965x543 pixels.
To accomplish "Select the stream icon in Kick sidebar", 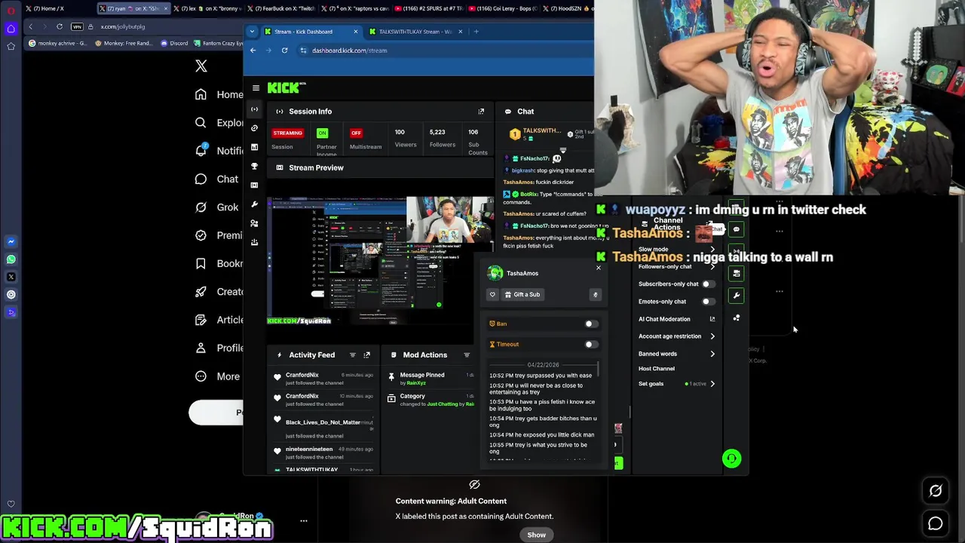I will [254, 109].
